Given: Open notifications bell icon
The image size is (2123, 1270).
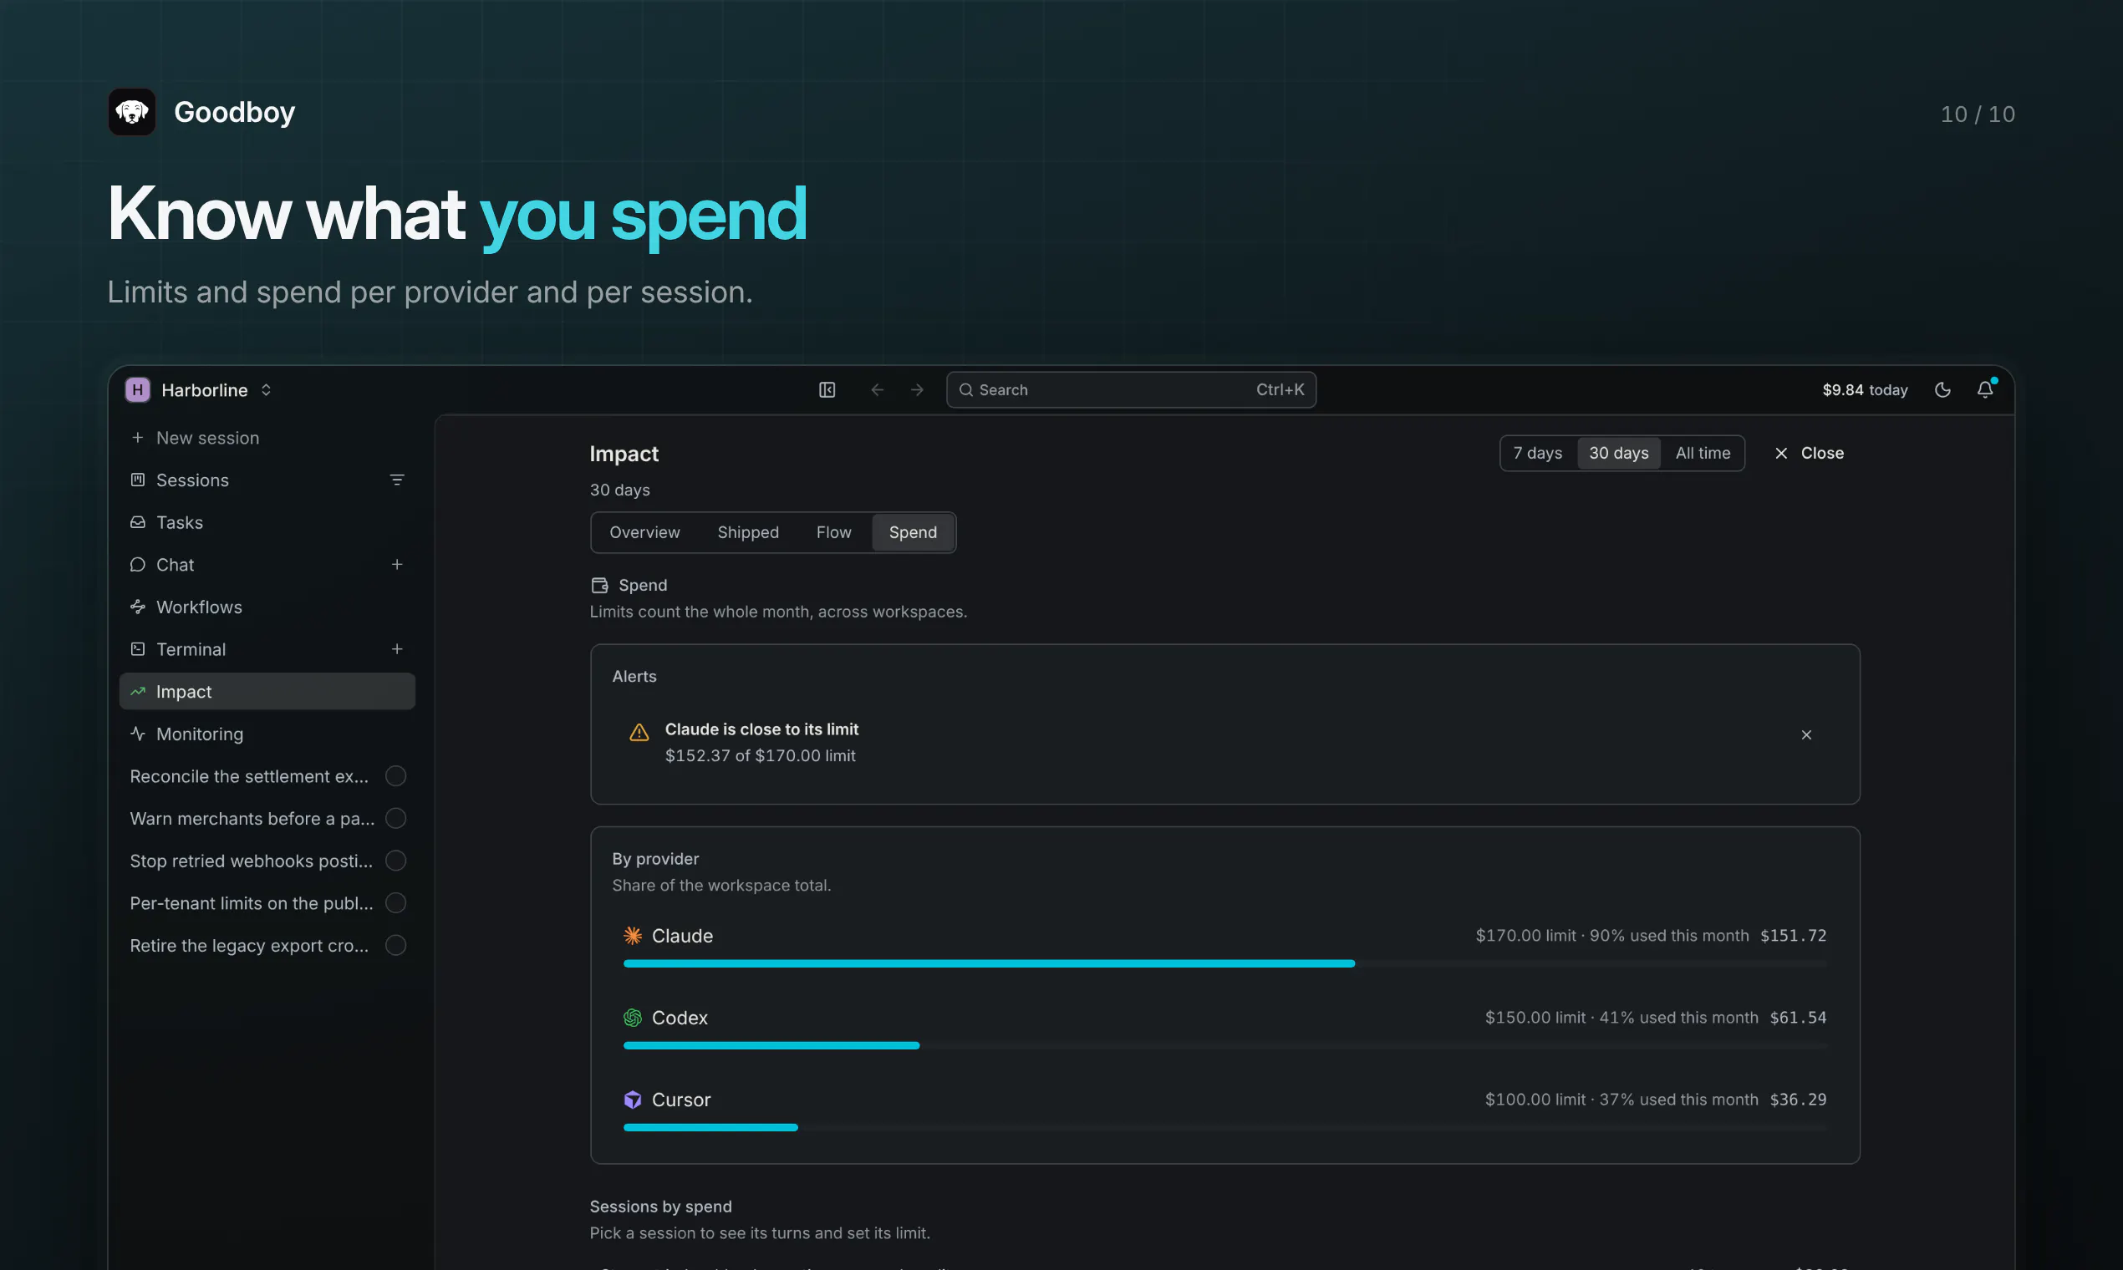Looking at the screenshot, I should pyautogui.click(x=1985, y=389).
